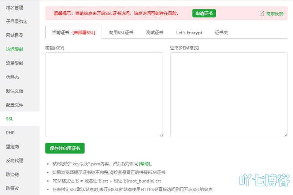Click the 在未指定SSL默认站点时 hint line
Screen dimensions: 293x195
coord(133,190)
